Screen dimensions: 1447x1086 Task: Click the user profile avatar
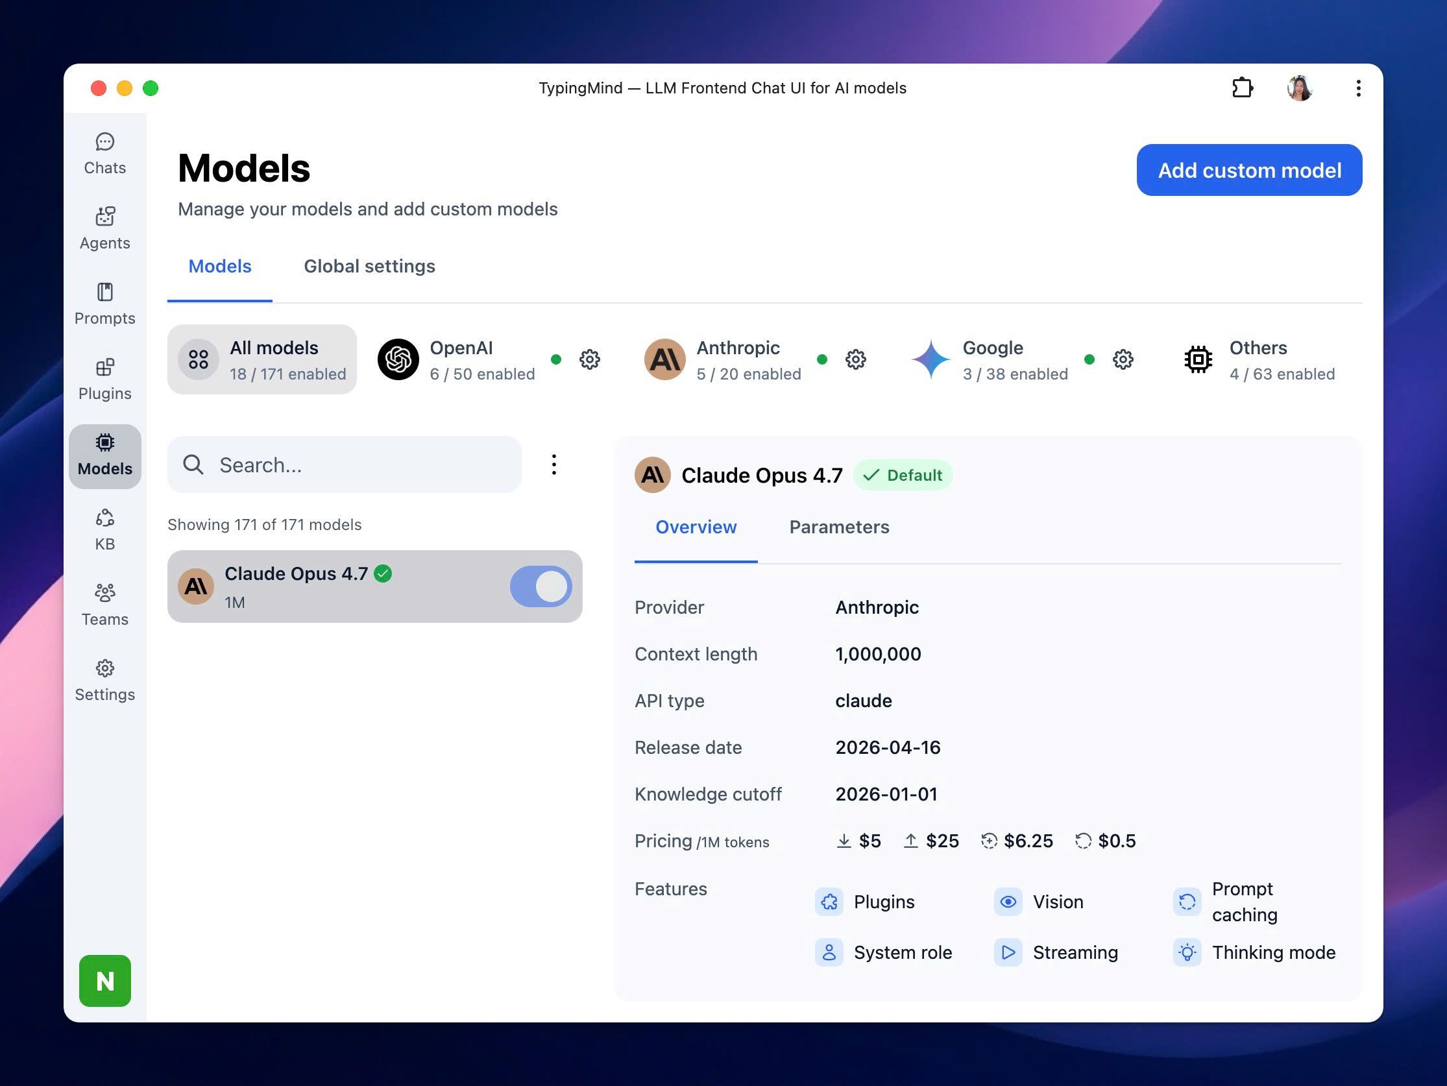coord(1300,88)
